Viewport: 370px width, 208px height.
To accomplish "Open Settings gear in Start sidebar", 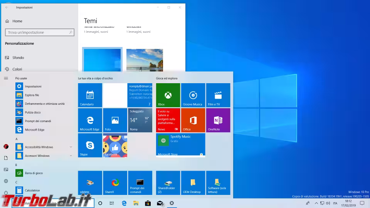I will (x=6, y=181).
